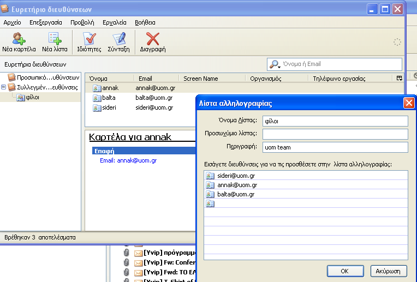Click the Όνομα Λίστας field
The height and width of the screenshot is (282, 417).
(x=335, y=121)
